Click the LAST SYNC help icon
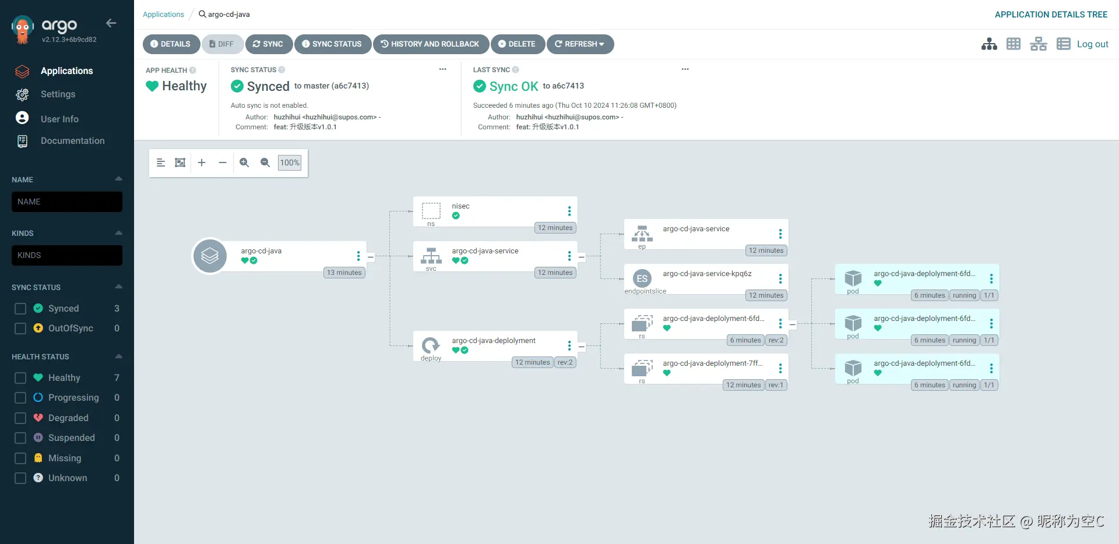Image resolution: width=1119 pixels, height=544 pixels. (516, 70)
